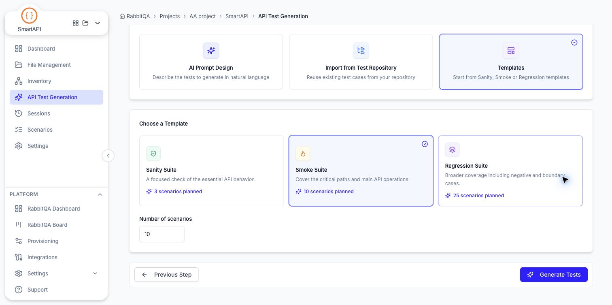Focus the Number of scenarios input field
The height and width of the screenshot is (305, 612).
[x=162, y=234]
